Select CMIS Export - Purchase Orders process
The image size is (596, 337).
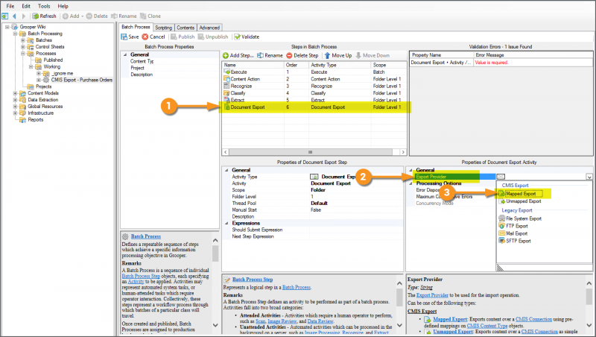tap(82, 80)
